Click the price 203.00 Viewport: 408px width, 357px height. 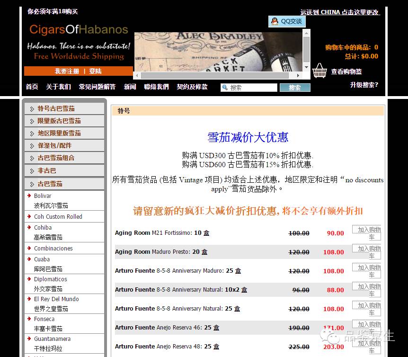(x=334, y=347)
